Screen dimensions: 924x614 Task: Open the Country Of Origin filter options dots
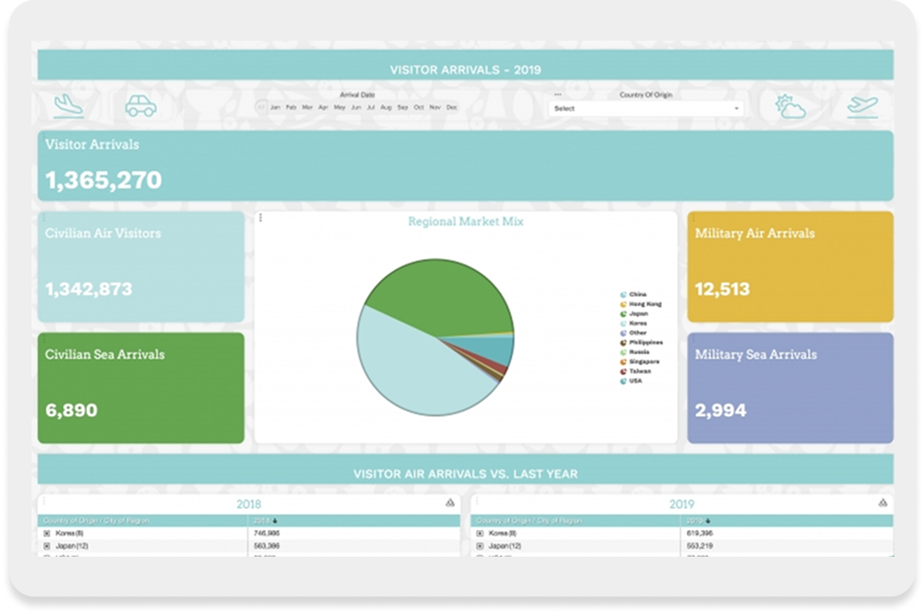pyautogui.click(x=557, y=94)
